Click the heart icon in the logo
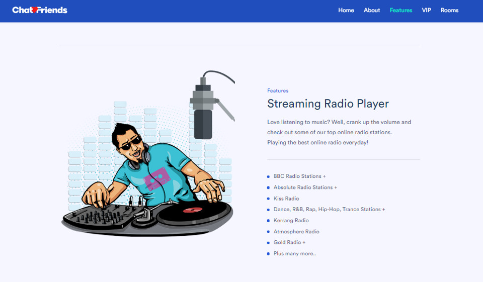 click(x=34, y=10)
